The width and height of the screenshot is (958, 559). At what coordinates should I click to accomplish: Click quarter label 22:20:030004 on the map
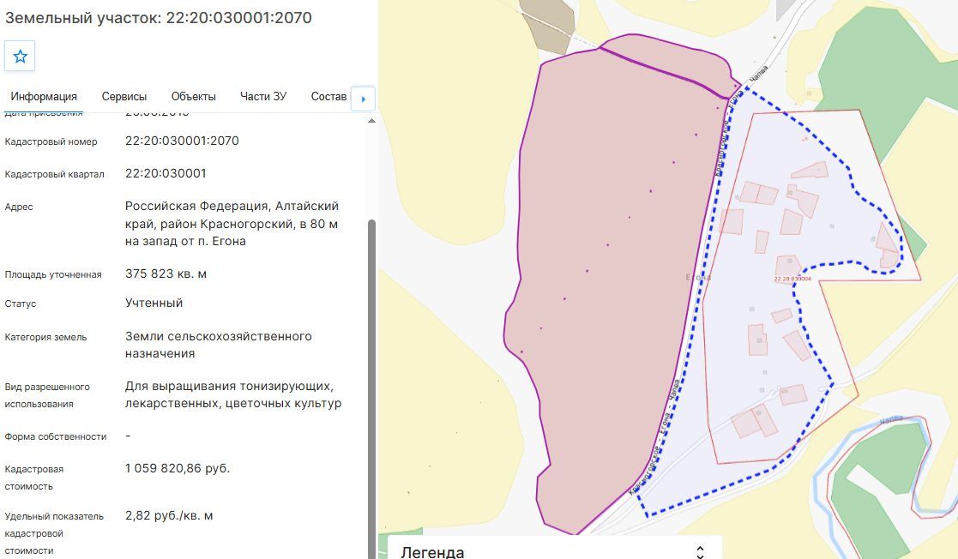792,279
